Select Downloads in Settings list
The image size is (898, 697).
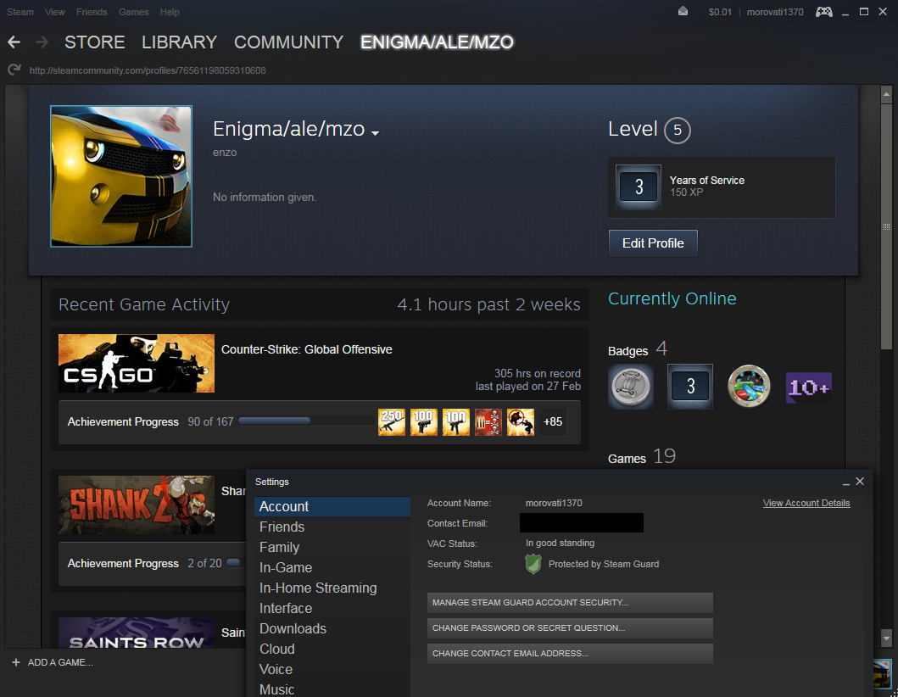point(332,629)
